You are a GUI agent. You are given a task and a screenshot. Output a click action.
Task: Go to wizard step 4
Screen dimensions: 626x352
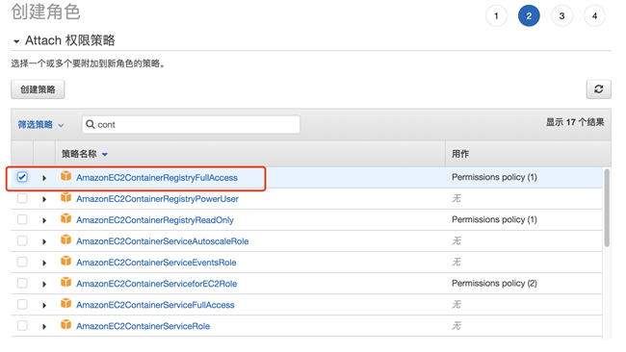pyautogui.click(x=594, y=16)
